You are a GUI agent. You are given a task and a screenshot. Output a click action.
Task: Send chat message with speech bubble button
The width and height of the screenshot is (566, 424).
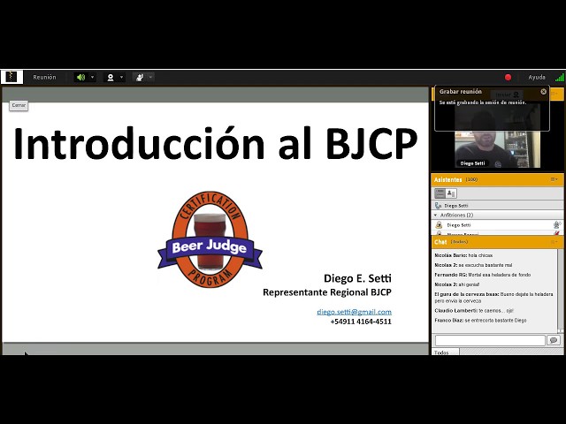click(x=554, y=340)
